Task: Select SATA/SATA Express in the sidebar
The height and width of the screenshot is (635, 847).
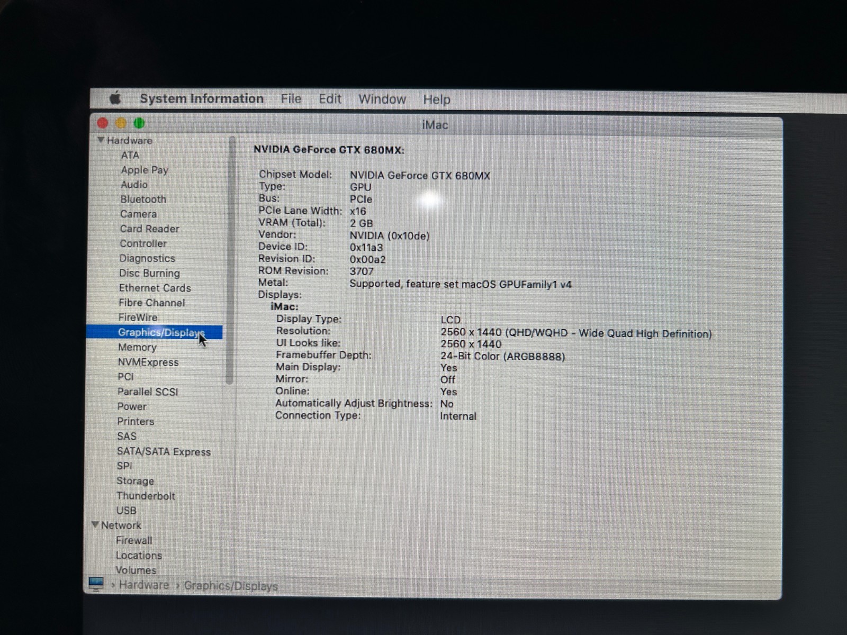Action: pos(164,452)
